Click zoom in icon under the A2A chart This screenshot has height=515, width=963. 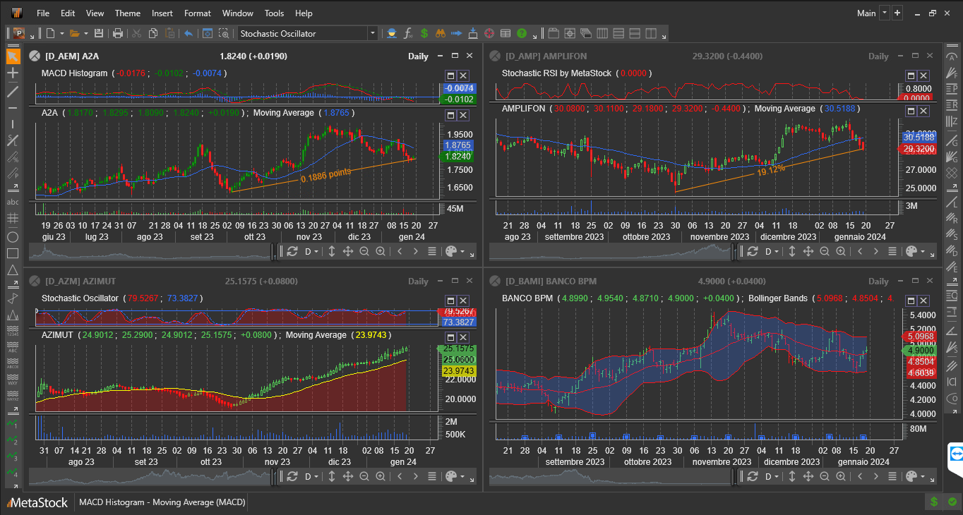[381, 251]
